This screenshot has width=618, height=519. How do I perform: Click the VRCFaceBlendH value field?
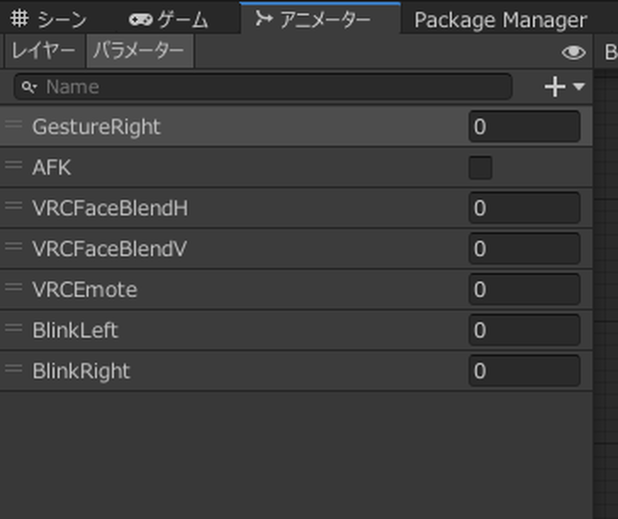(524, 208)
